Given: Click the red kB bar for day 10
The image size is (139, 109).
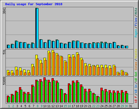Looking at the screenshot, I should (44, 90).
